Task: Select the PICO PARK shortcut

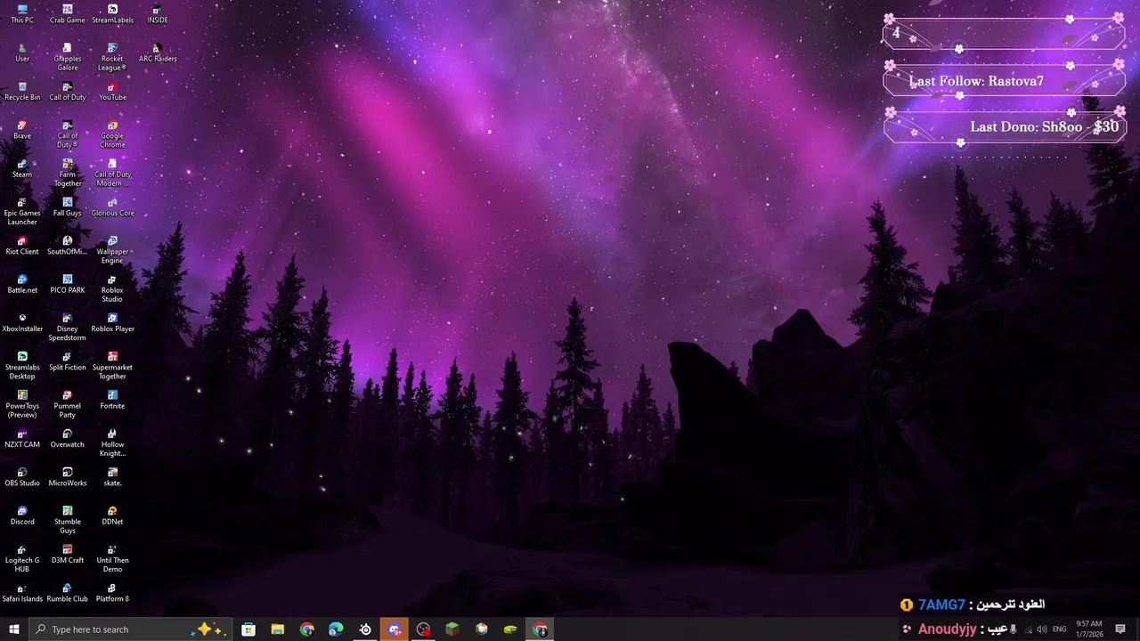Action: click(68, 284)
